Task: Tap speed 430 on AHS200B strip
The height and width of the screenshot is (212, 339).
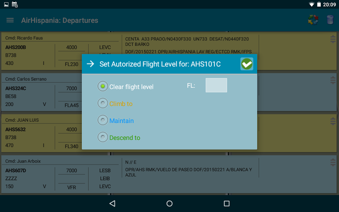Action: coord(9,63)
